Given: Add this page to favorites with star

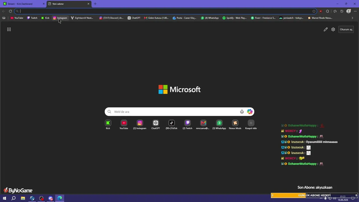Looking at the screenshot, I should click(x=314, y=11).
